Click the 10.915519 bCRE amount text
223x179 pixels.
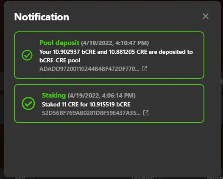pos(110,105)
